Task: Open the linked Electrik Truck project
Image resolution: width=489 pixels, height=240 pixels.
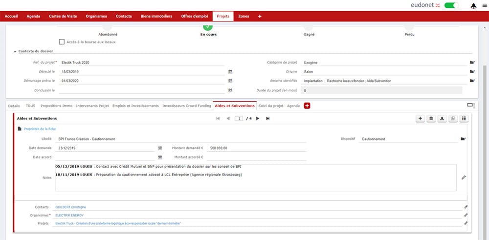Action: click(118, 223)
